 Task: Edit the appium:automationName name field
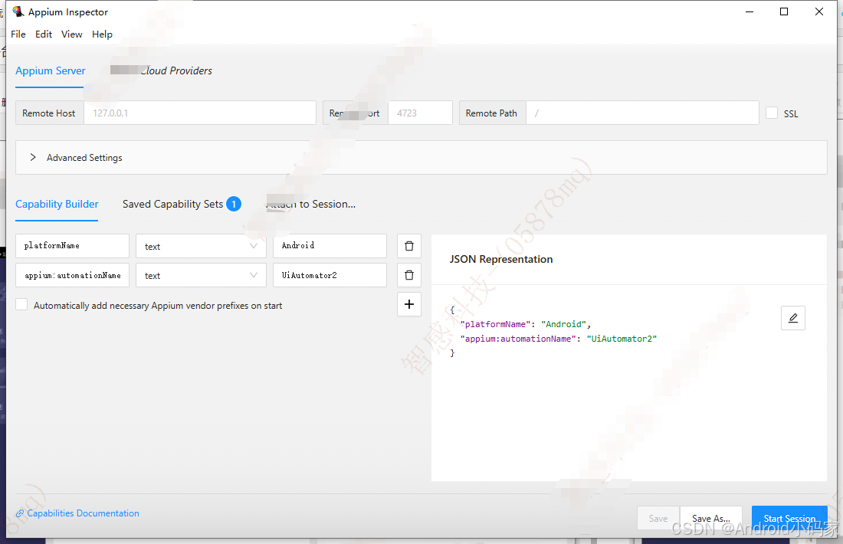coord(72,275)
